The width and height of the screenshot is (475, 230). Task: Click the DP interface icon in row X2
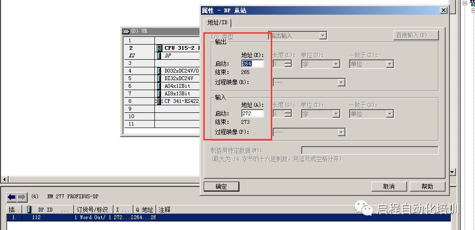click(159, 56)
